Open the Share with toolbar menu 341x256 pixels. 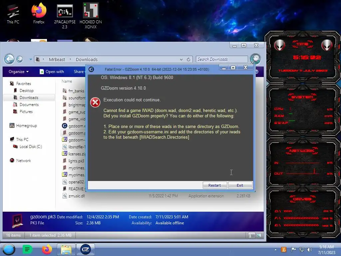(79, 72)
